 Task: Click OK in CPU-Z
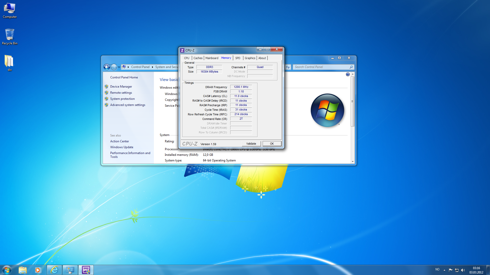[272, 144]
